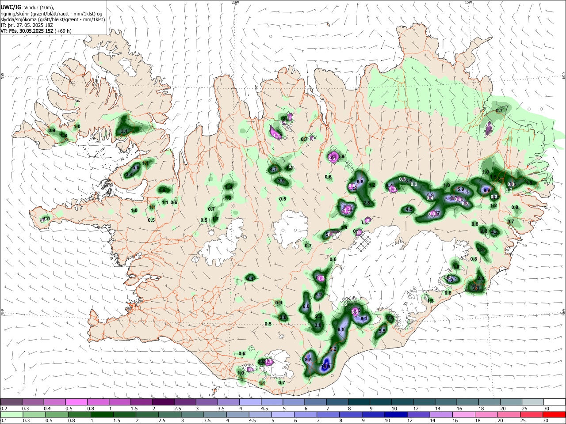Click the crimson 25 rain swatch
Viewport: 566px width, 424px height.
click(532, 414)
